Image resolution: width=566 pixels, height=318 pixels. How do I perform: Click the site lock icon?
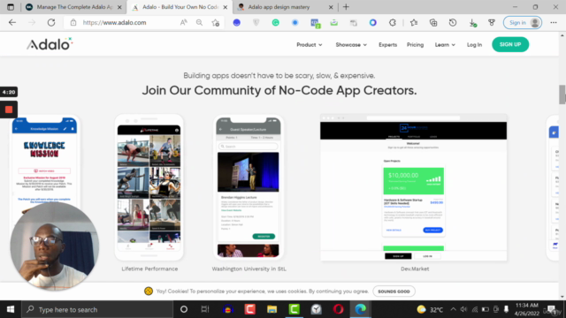[73, 22]
